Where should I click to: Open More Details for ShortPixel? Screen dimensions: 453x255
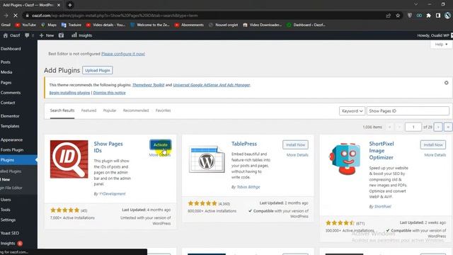[x=435, y=155]
